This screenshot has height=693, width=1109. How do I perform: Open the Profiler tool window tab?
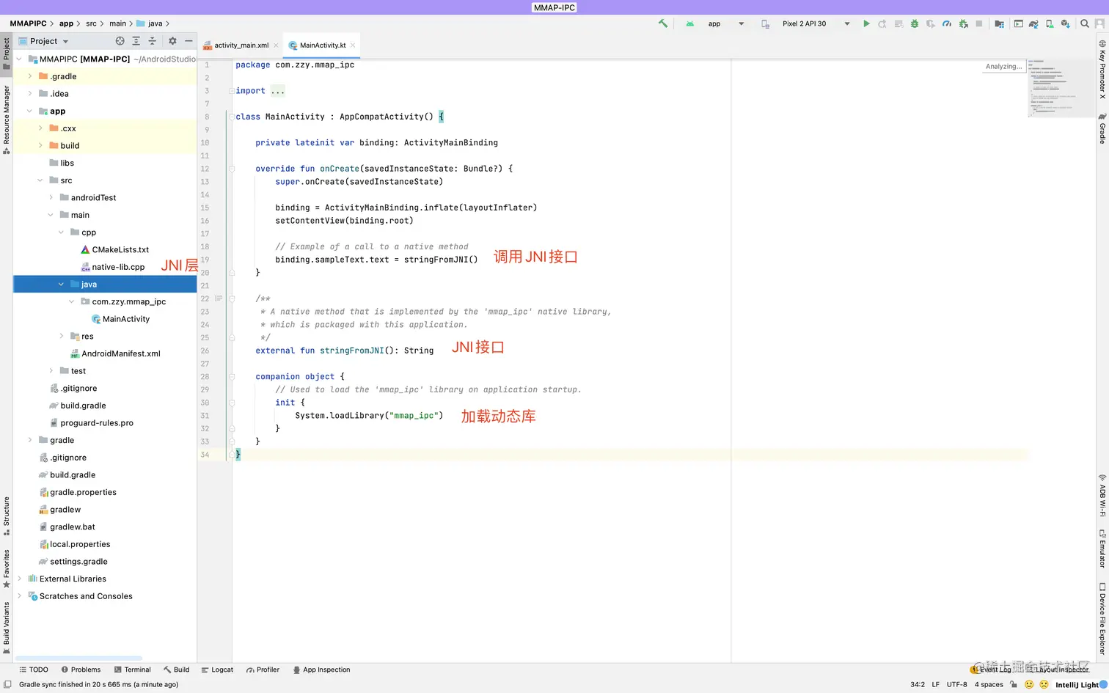click(263, 670)
